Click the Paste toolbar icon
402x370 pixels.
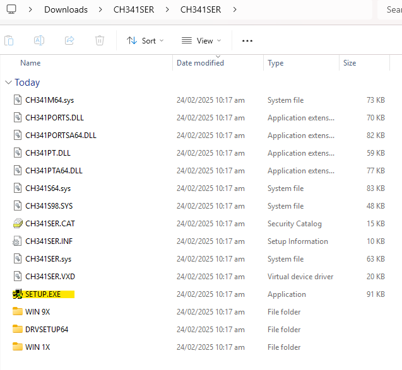9,40
